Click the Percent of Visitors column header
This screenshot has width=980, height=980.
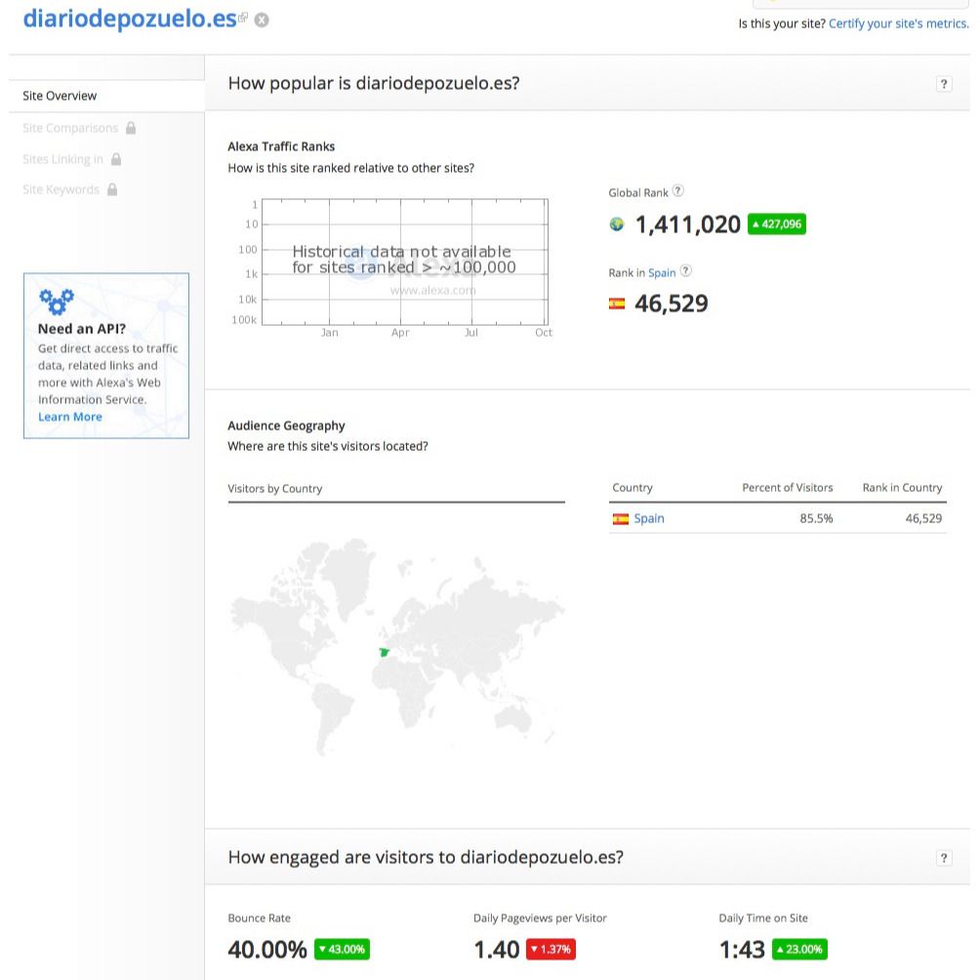click(788, 487)
